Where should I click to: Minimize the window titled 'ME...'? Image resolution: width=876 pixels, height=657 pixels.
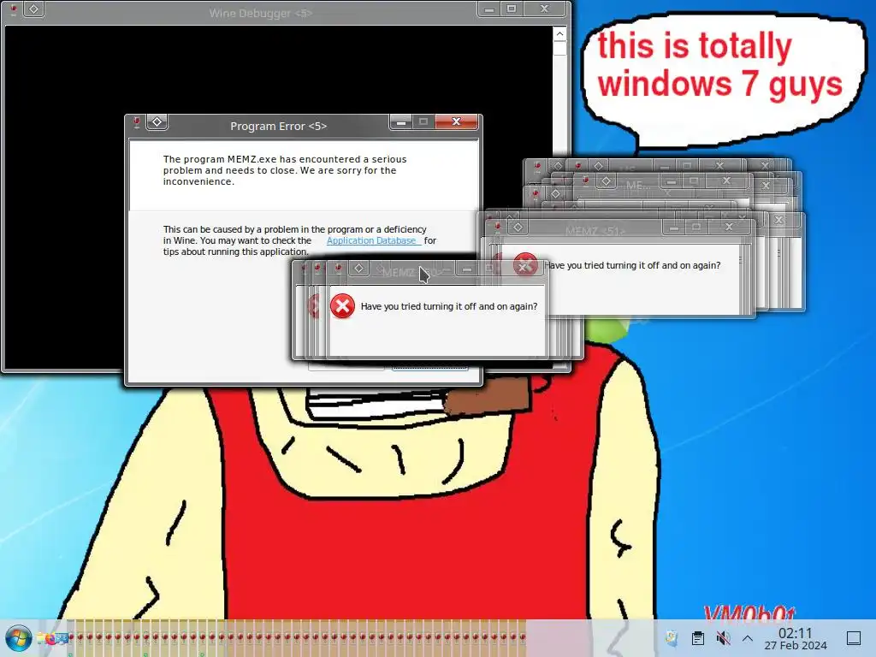672,181
